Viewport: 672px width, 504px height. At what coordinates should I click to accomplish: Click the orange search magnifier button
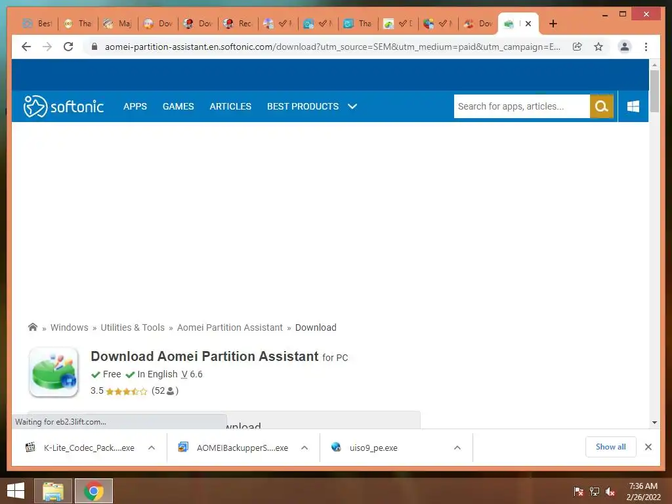click(601, 106)
